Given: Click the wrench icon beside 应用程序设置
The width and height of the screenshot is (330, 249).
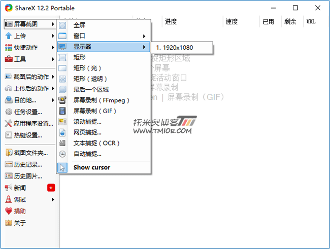Looking at the screenshot, I should pos(9,123).
